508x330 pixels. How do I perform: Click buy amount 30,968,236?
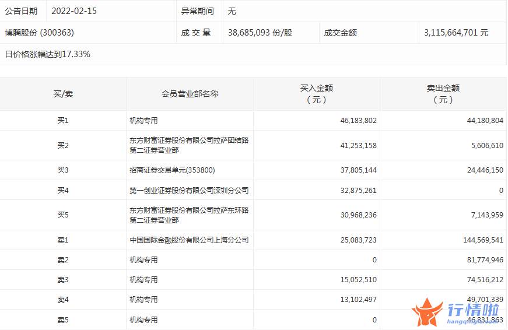click(x=358, y=215)
